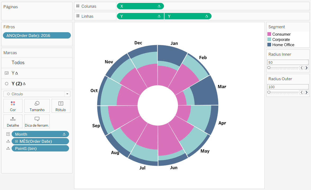Click the Sep label on the chart
Screen dimensions: 311x190
(96, 126)
